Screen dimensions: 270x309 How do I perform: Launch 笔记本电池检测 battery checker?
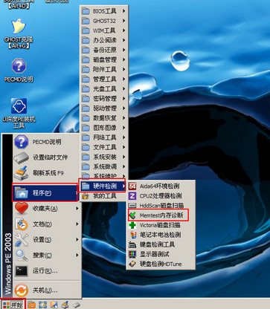pyautogui.click(x=161, y=235)
